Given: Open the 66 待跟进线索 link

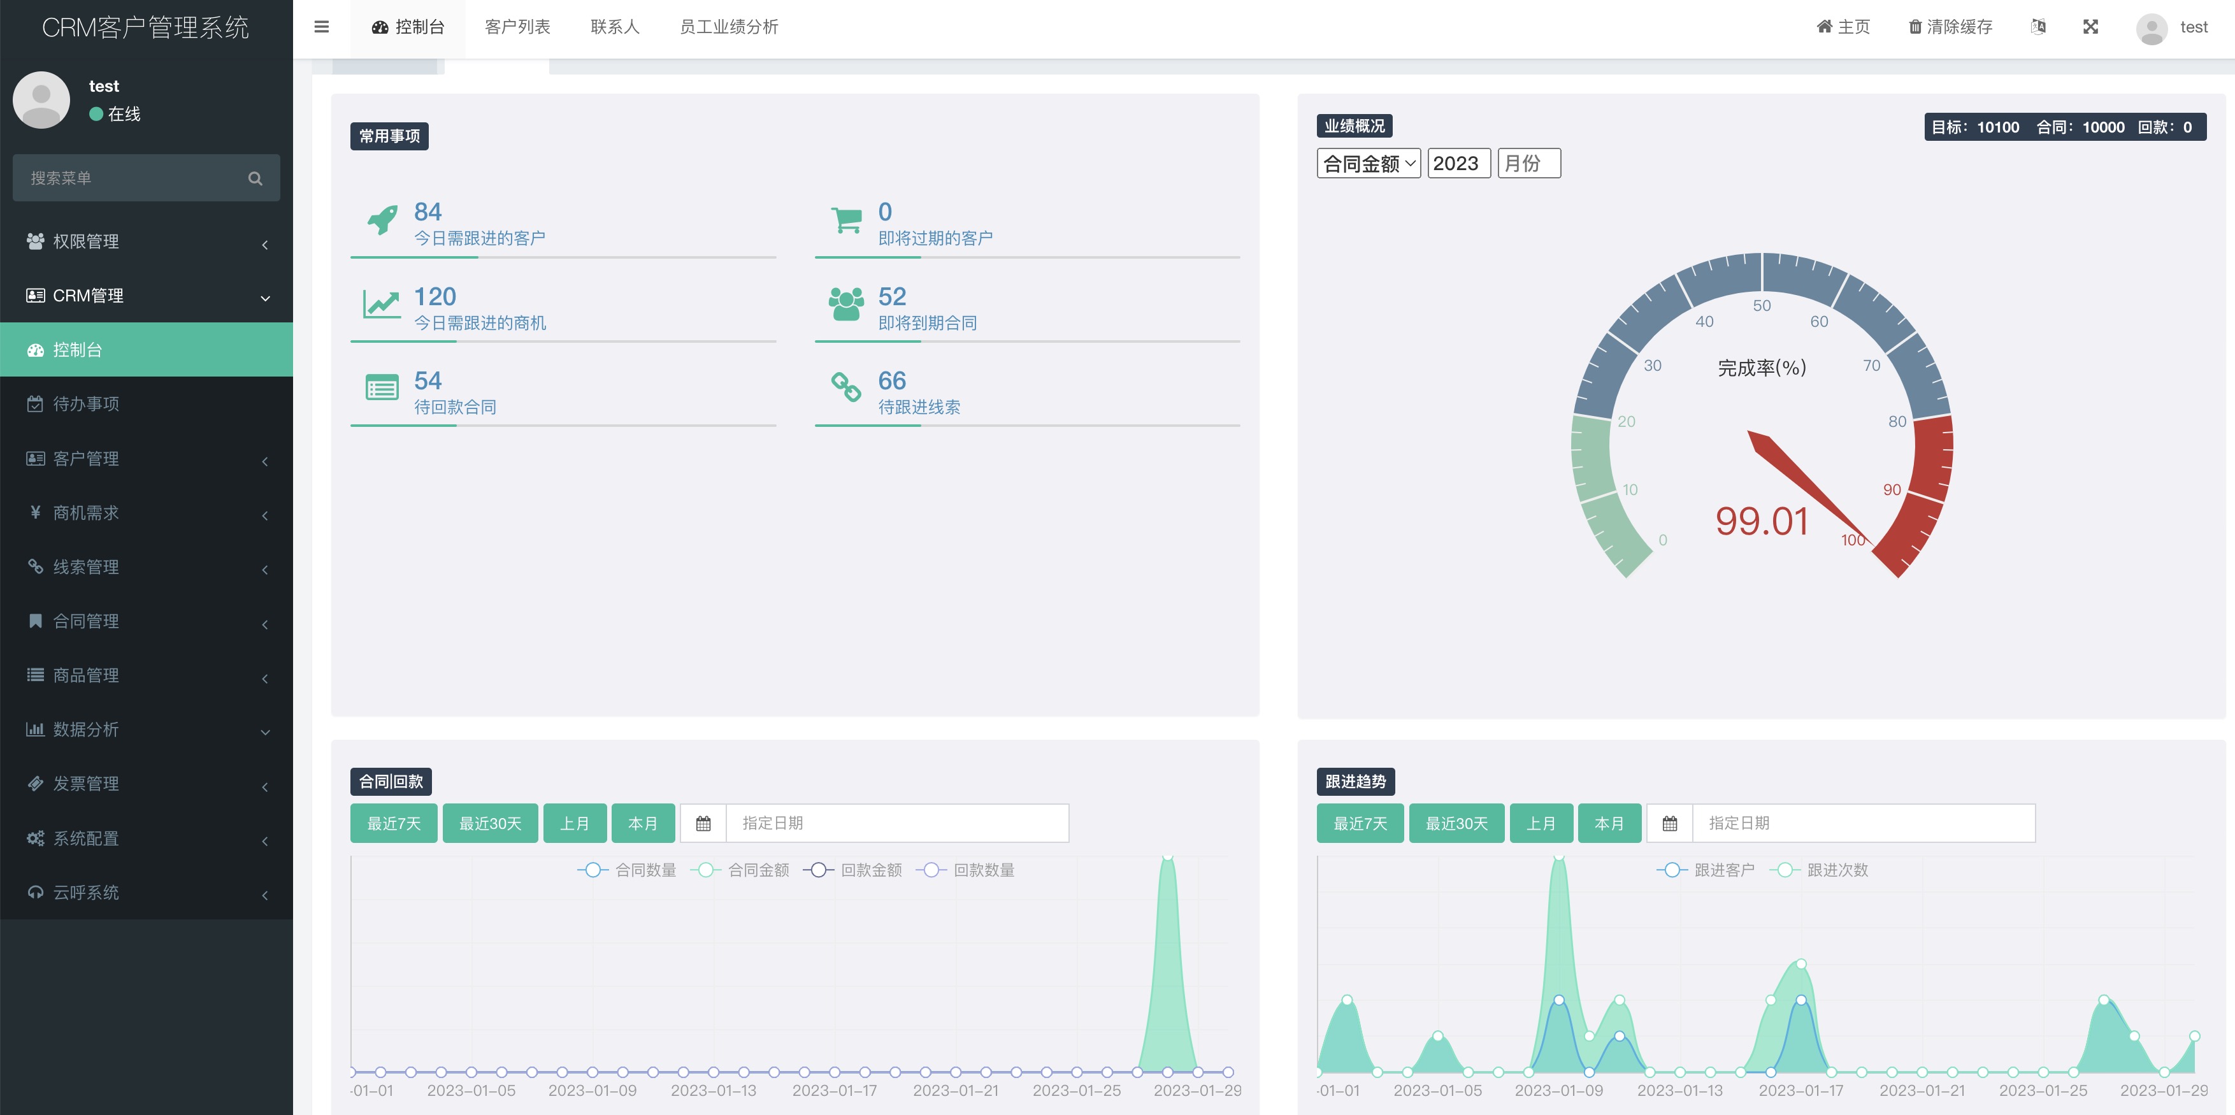Looking at the screenshot, I should tap(919, 392).
